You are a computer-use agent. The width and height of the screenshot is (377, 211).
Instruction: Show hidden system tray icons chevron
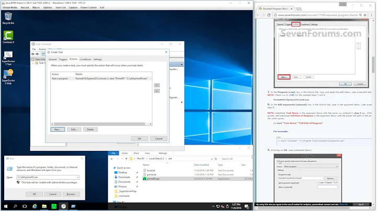point(213,206)
